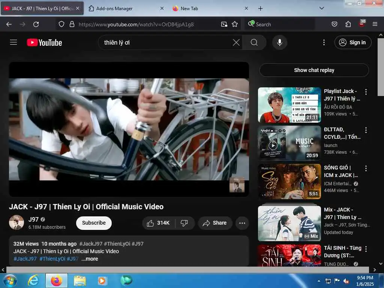
Task: Start voice search with the microphone
Action: click(x=279, y=42)
